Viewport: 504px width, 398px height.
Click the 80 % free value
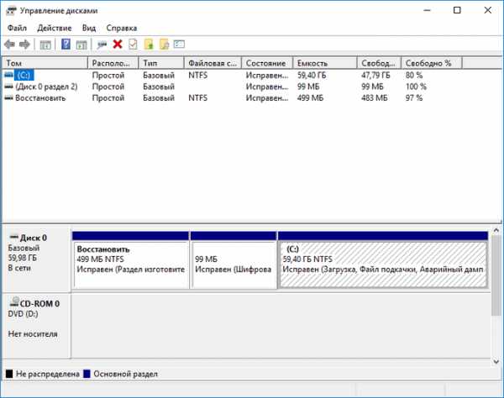tap(414, 76)
